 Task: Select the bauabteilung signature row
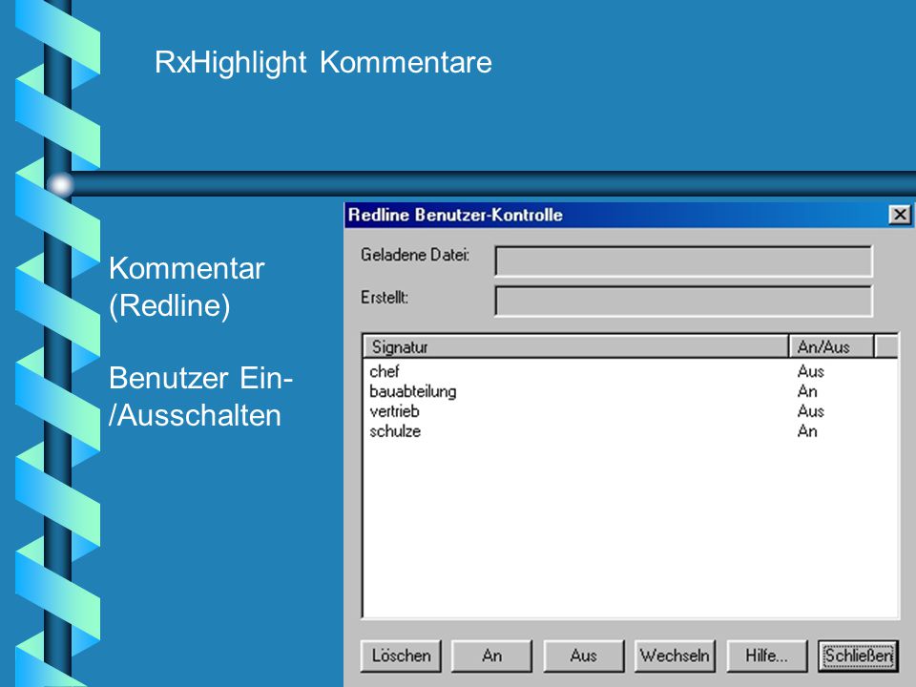(x=630, y=391)
